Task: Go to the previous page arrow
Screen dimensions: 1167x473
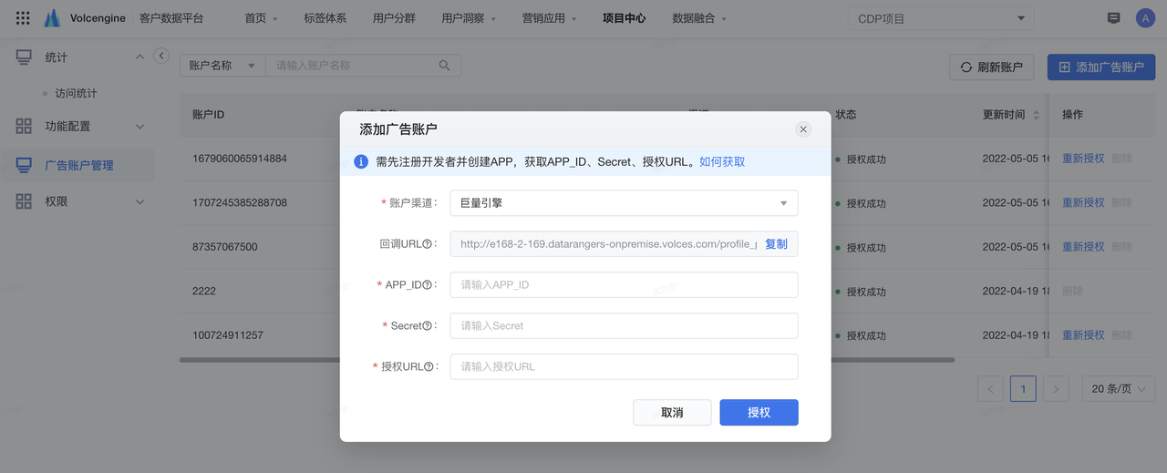Action: click(x=990, y=389)
